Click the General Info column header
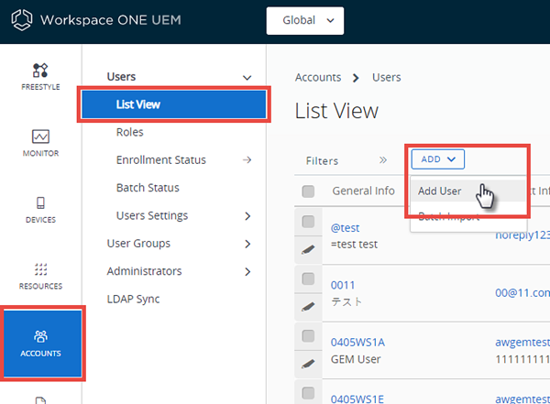 [363, 191]
